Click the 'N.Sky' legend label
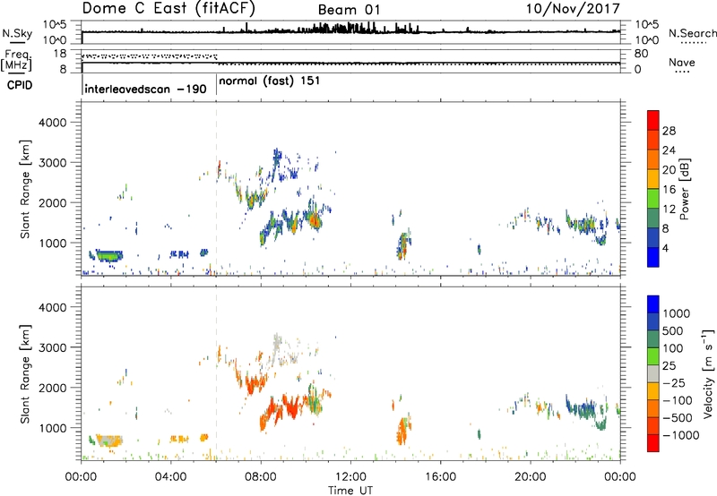The image size is (717, 496). tap(17, 34)
